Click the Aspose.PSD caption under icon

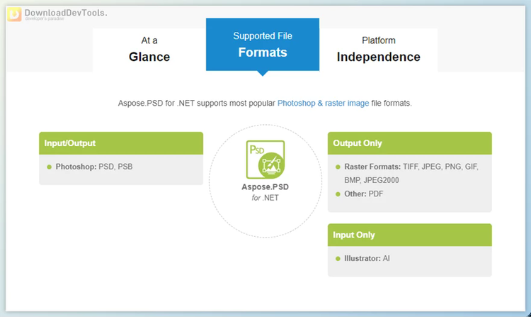point(265,187)
